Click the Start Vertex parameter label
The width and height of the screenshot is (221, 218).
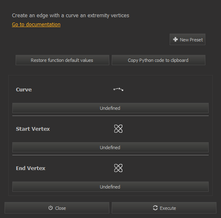point(33,129)
